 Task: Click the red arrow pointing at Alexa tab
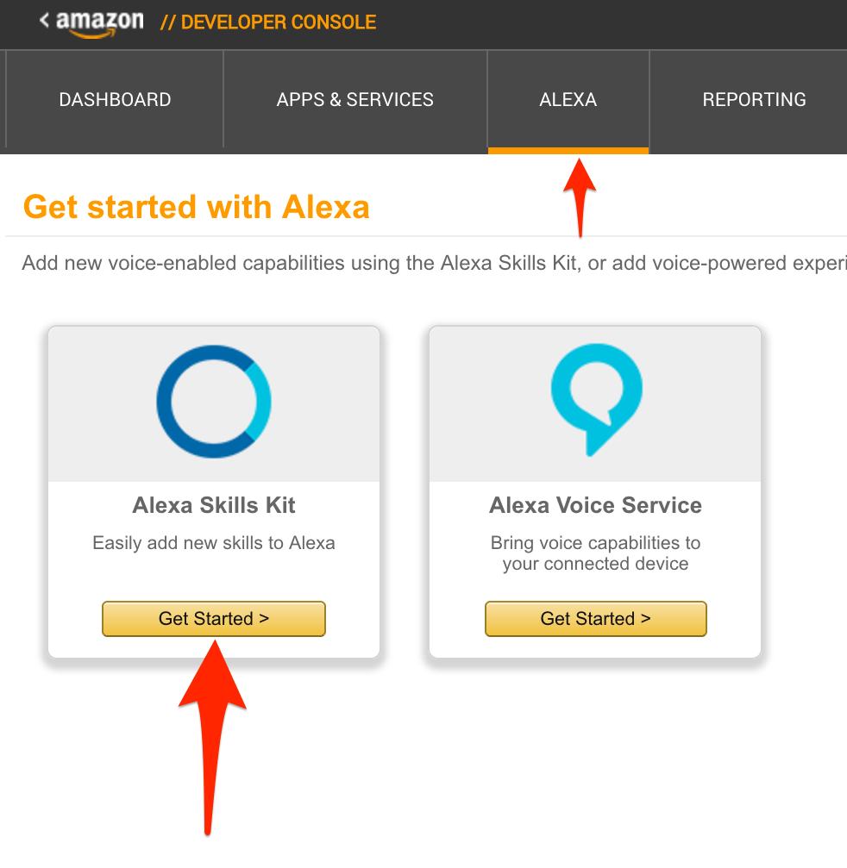point(582,194)
